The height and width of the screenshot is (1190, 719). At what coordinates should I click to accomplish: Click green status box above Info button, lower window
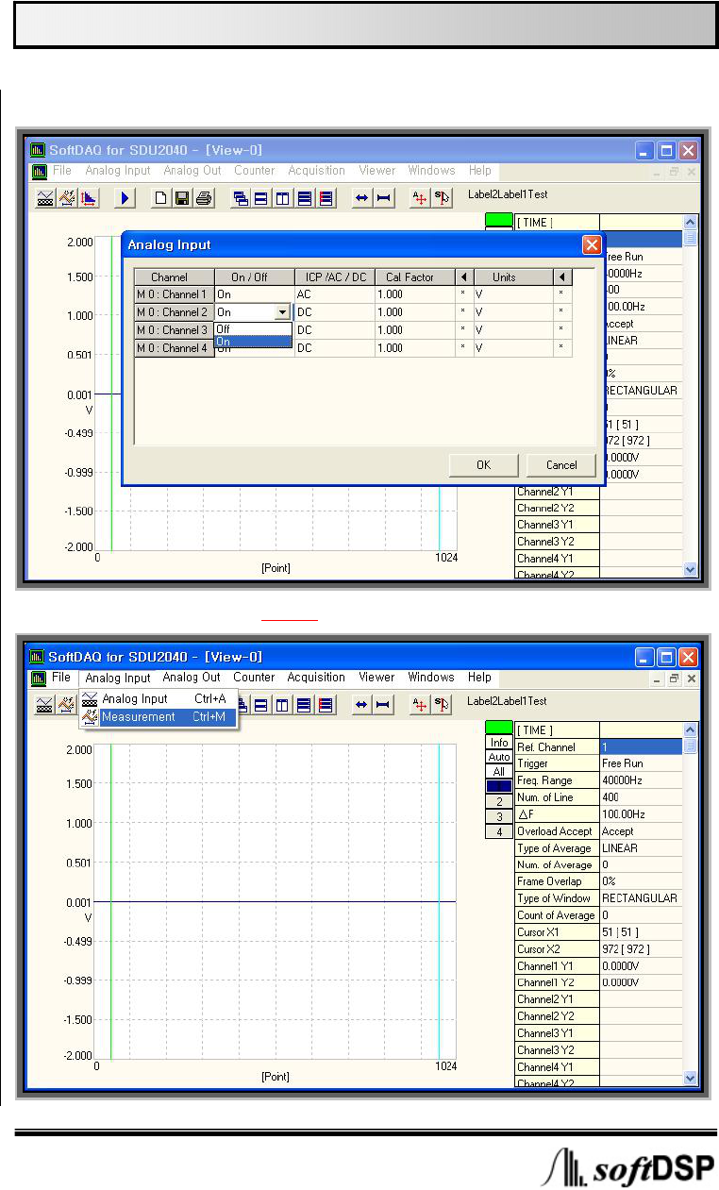click(499, 728)
